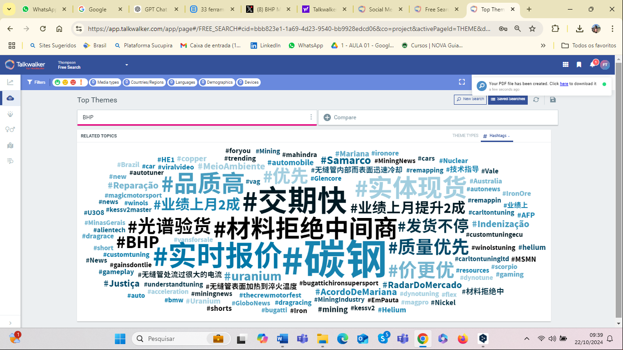Screen dimensions: 623x350
Task: Switch to the GPT Chat browser tab
Action: (156, 9)
